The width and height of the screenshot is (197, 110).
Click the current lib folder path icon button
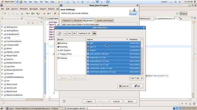(94, 33)
